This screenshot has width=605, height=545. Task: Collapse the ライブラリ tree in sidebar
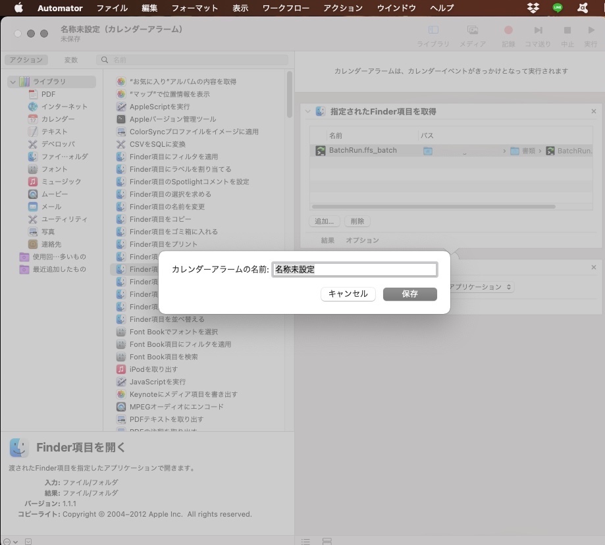coord(12,82)
